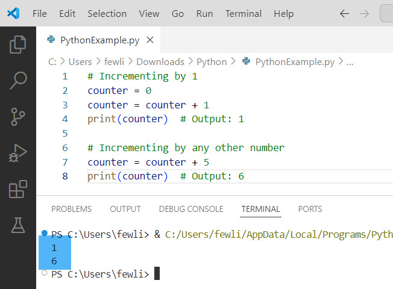The image size is (393, 289).
Task: Click the terminal prompt input cursor
Action: tap(157, 273)
